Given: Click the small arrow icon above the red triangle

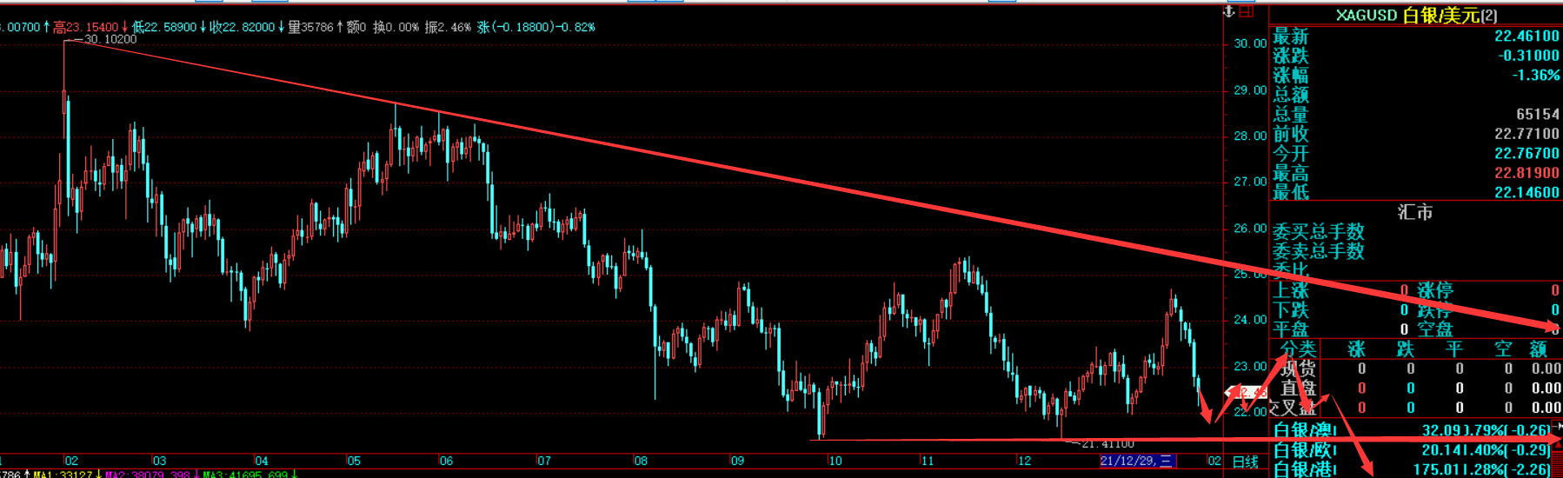Looking at the screenshot, I should tap(1558, 426).
